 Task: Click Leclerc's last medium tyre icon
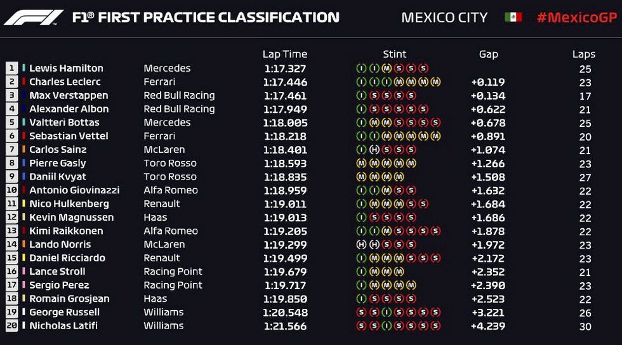coord(435,82)
